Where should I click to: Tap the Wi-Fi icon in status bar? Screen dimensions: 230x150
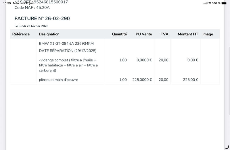[210, 3]
